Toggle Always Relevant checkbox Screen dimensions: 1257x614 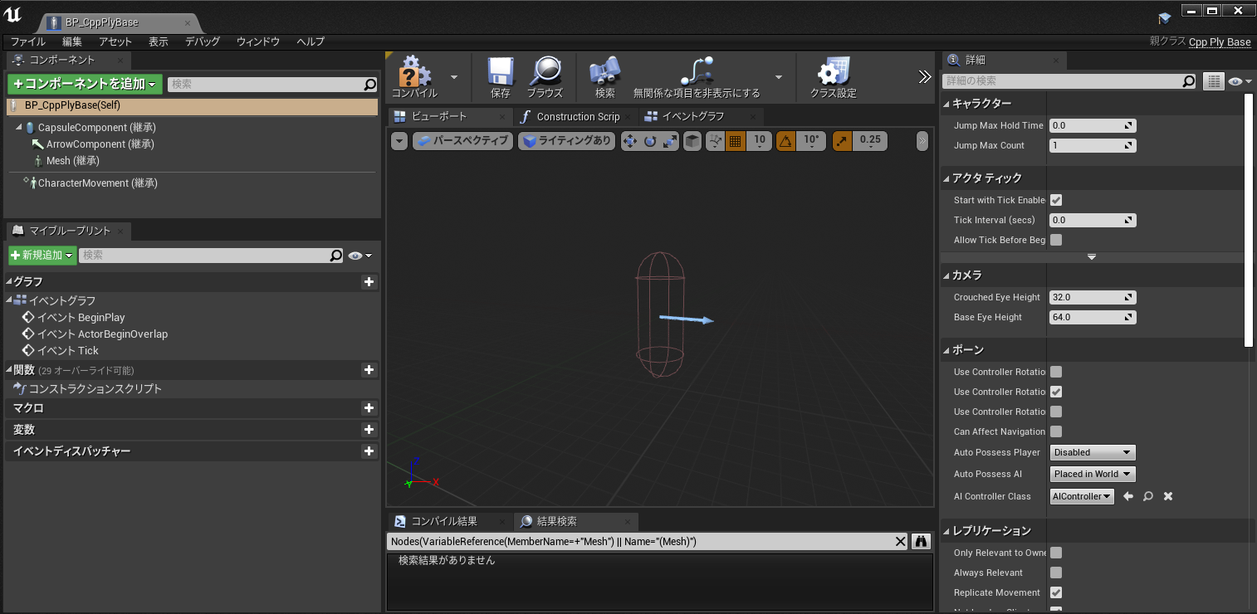(1056, 573)
